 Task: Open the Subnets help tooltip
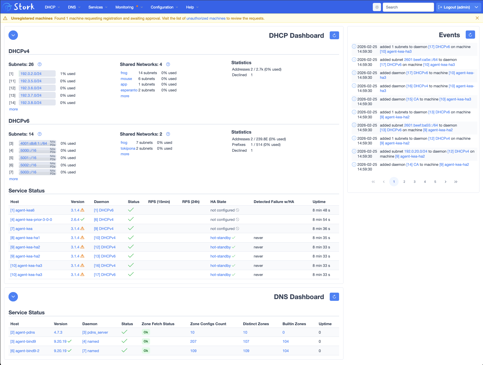(40, 64)
